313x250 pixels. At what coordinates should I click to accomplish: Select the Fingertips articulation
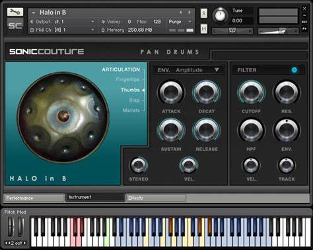[128, 79]
